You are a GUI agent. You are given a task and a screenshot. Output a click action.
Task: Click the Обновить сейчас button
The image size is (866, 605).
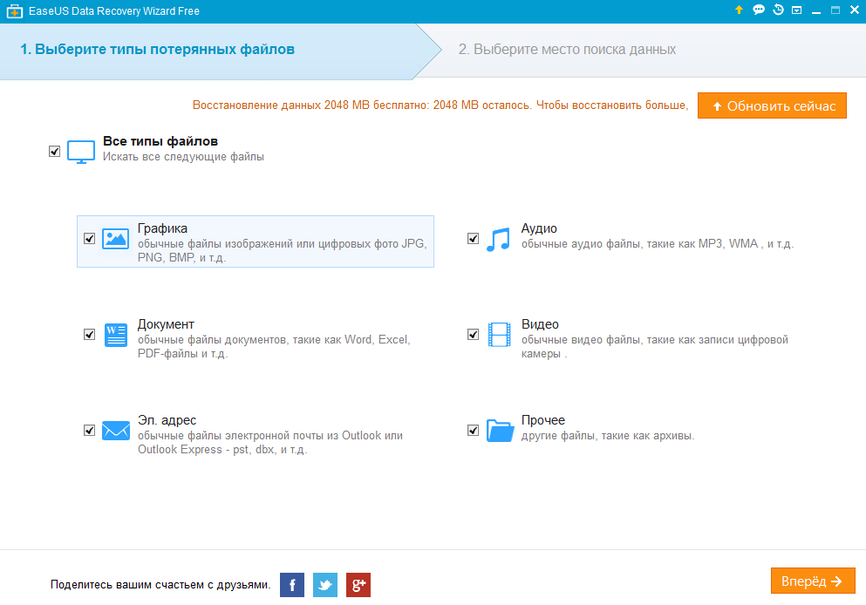pos(772,105)
